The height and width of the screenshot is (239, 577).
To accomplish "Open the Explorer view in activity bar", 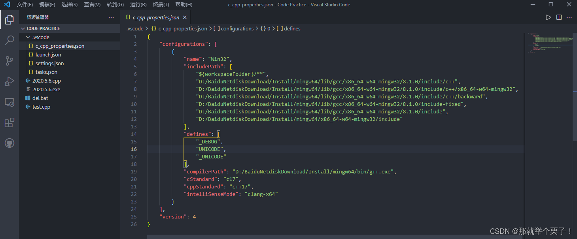I will point(9,19).
